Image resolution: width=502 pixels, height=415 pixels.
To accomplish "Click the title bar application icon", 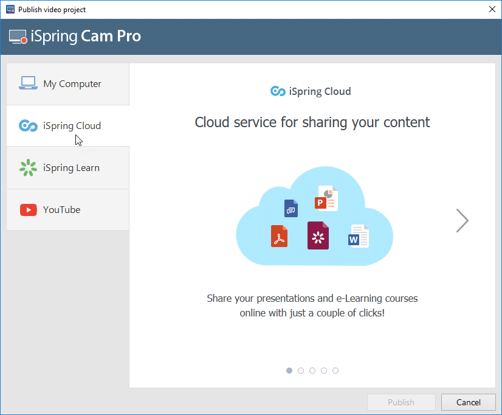I will click(x=10, y=9).
